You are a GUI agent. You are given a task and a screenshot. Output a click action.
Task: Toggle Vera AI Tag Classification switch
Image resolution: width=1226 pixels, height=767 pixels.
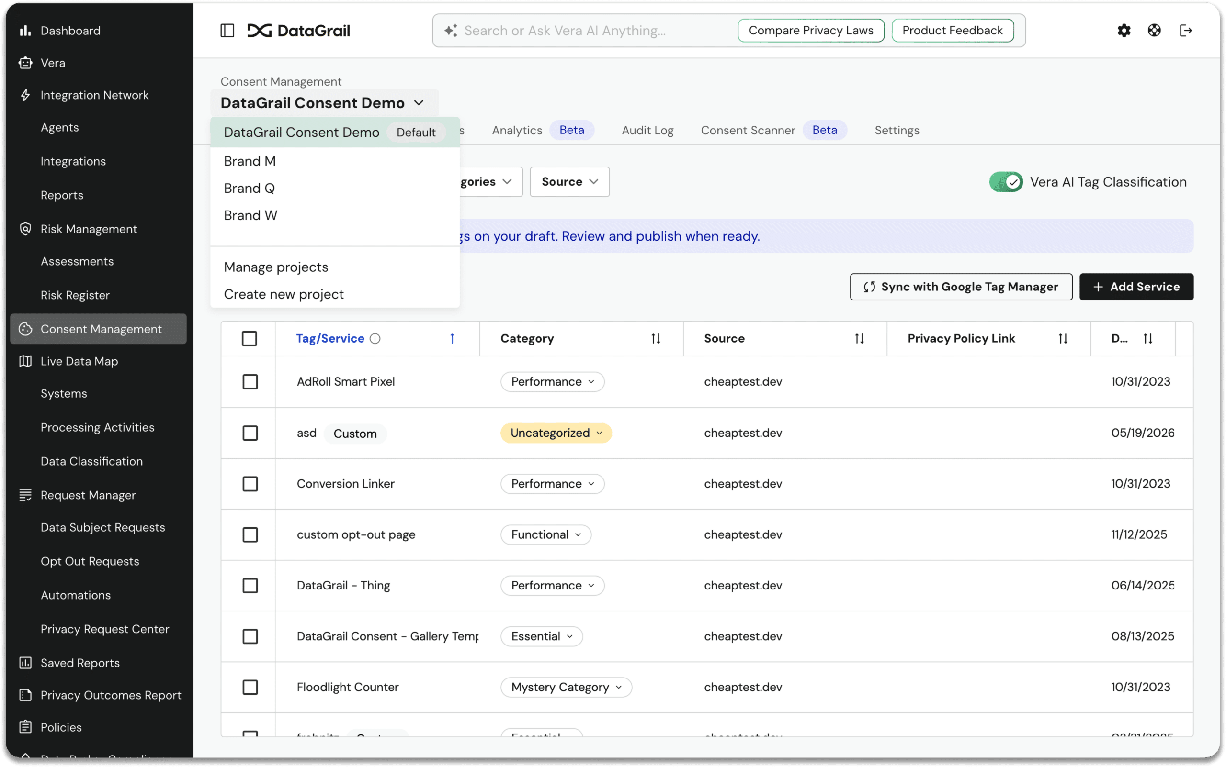point(1006,182)
